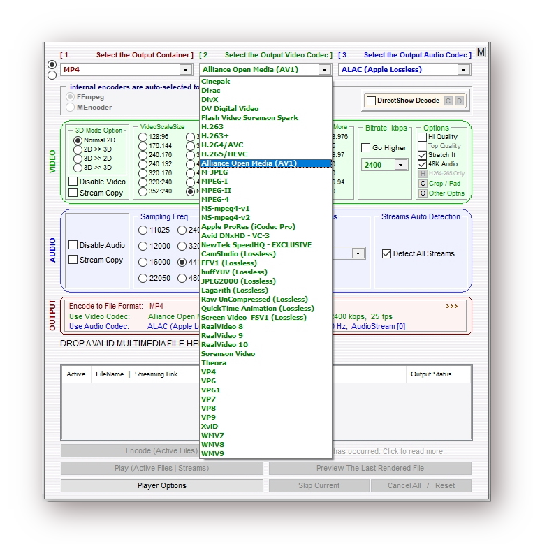Check video Stream Copy option
533x544 pixels.
click(73, 193)
